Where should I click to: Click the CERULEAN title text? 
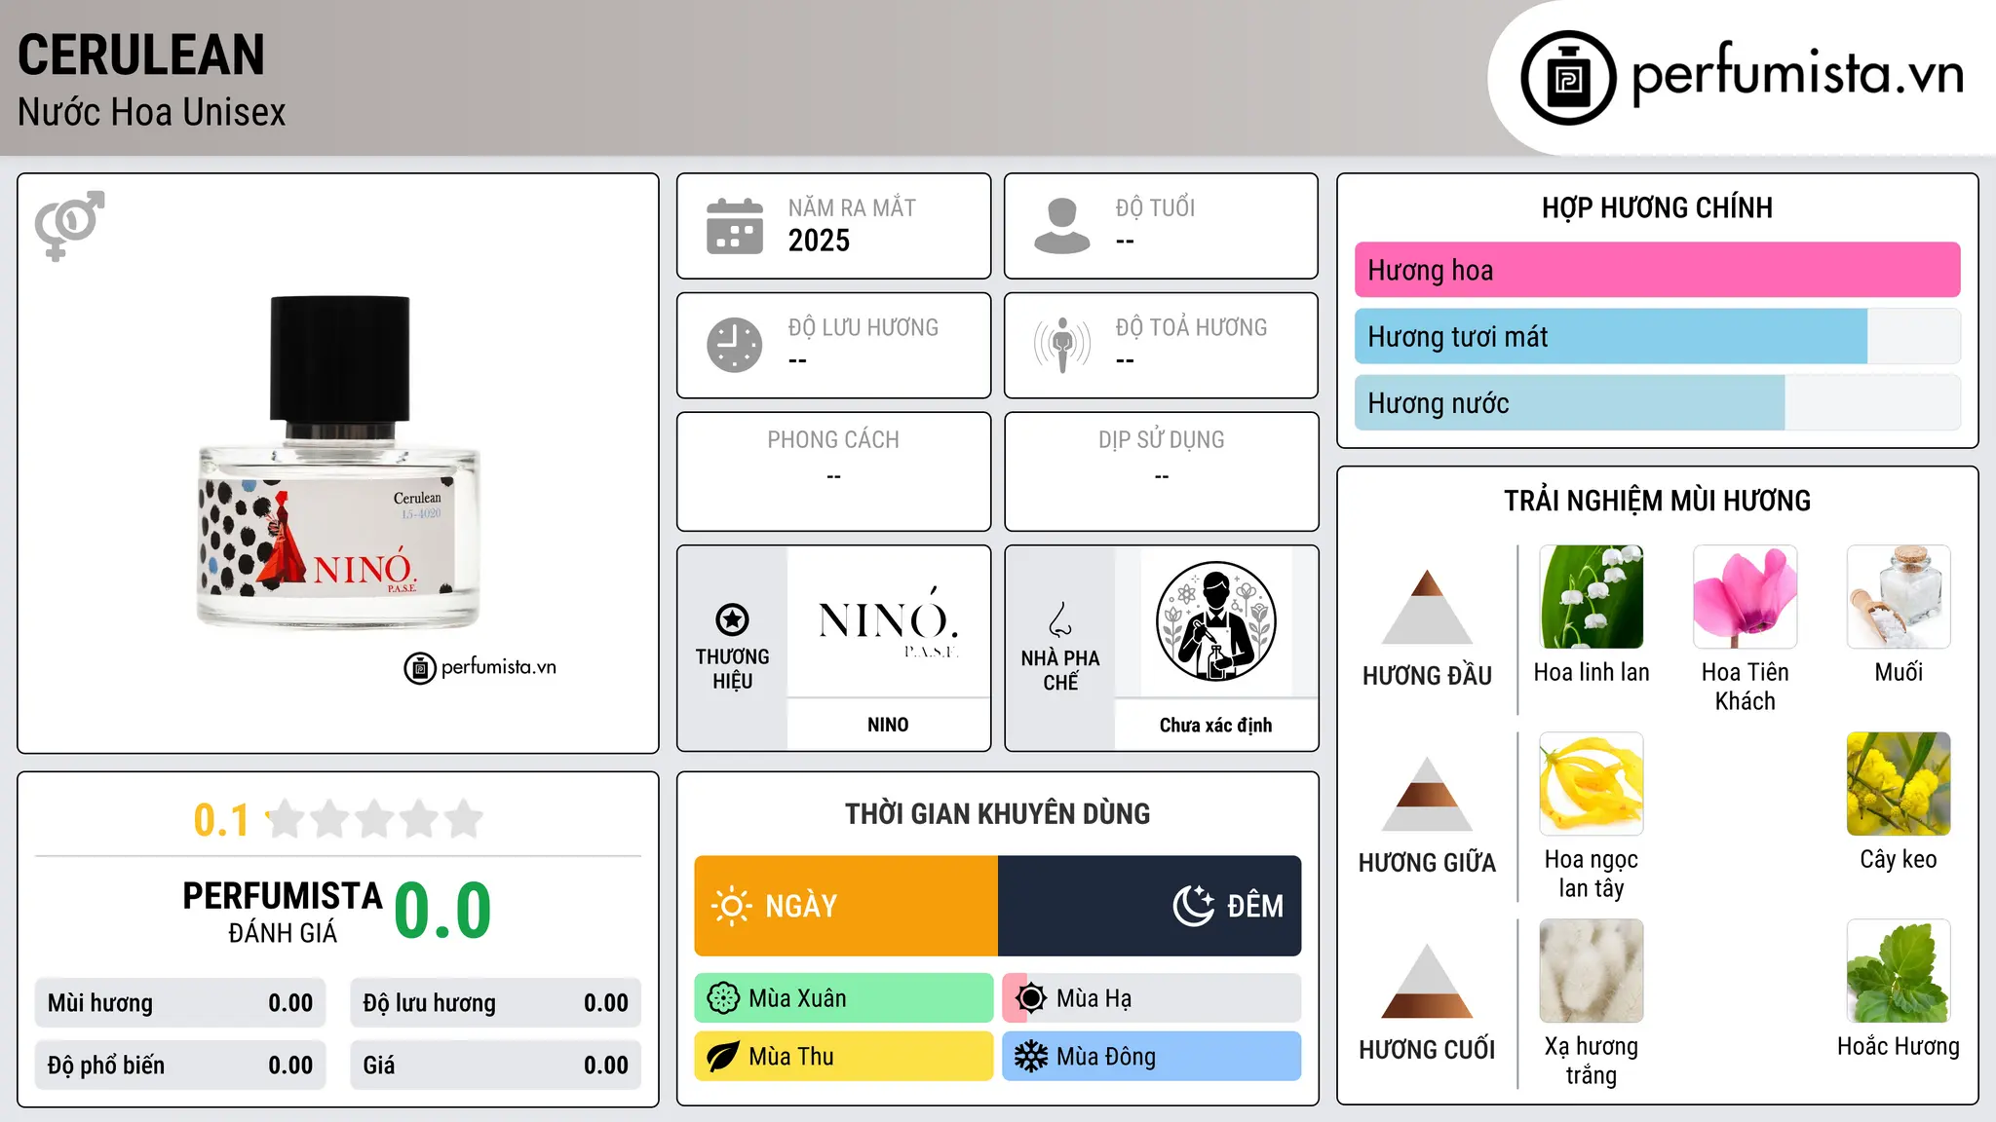141,55
